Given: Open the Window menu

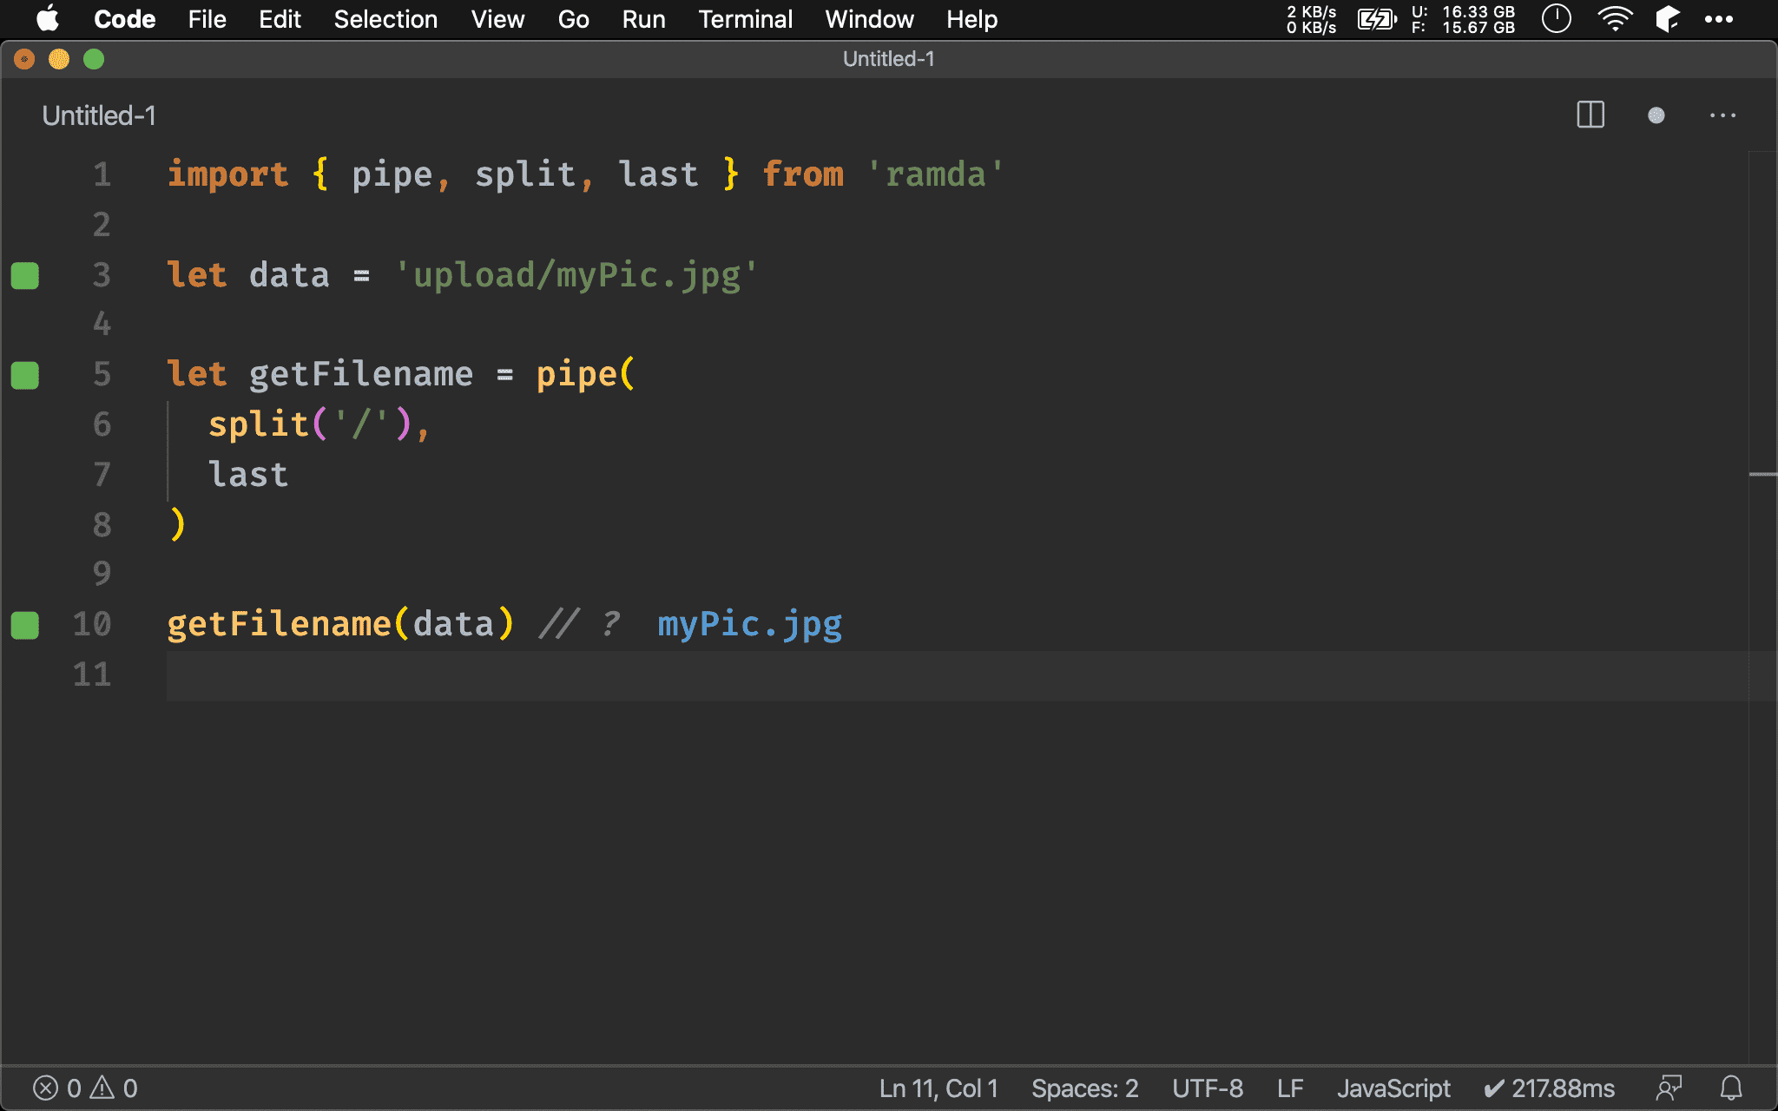Looking at the screenshot, I should pyautogui.click(x=869, y=19).
